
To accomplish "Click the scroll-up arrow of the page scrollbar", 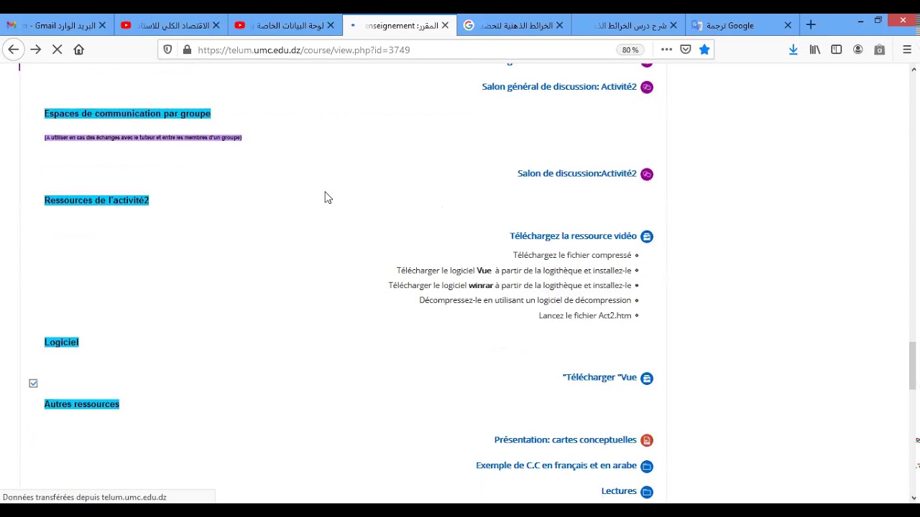I will click(x=914, y=70).
